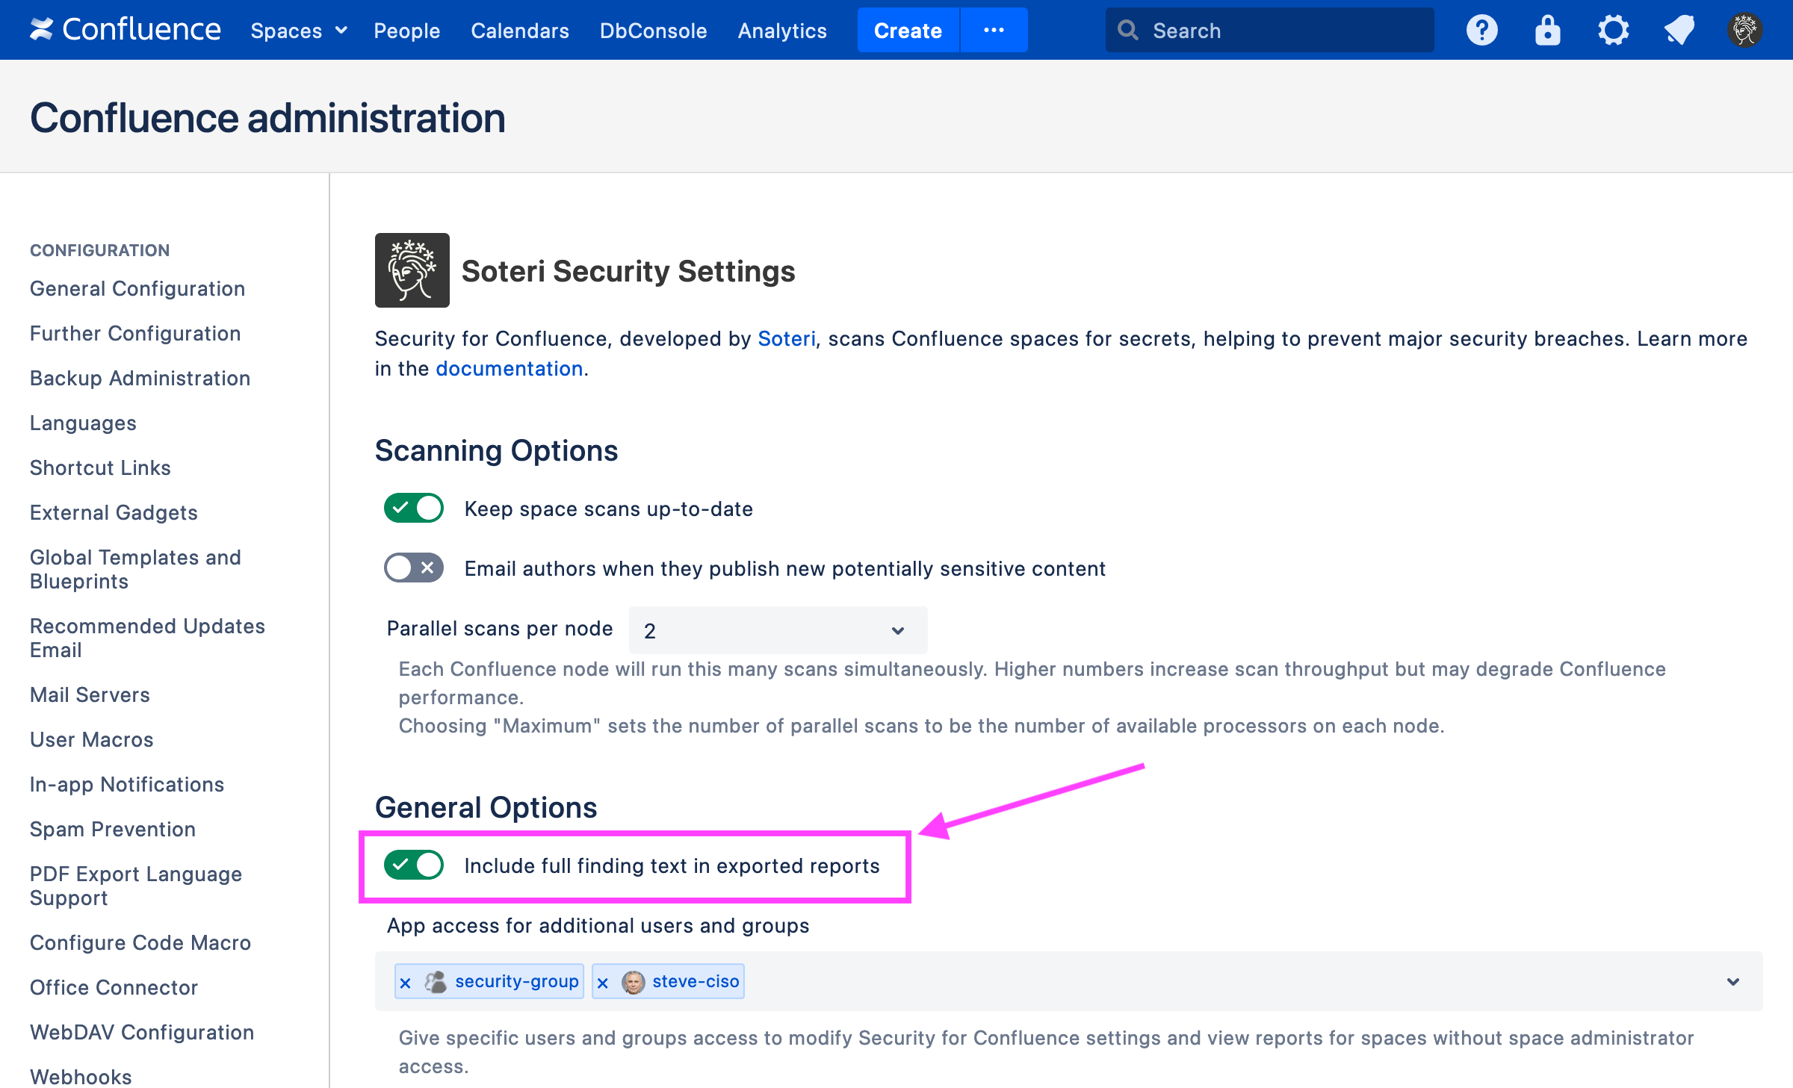Go to Mail Servers in sidebar
Image resolution: width=1793 pixels, height=1088 pixels.
90,694
